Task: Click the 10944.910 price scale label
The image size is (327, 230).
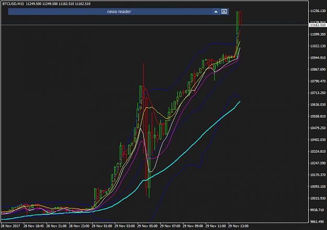Action: (318, 57)
